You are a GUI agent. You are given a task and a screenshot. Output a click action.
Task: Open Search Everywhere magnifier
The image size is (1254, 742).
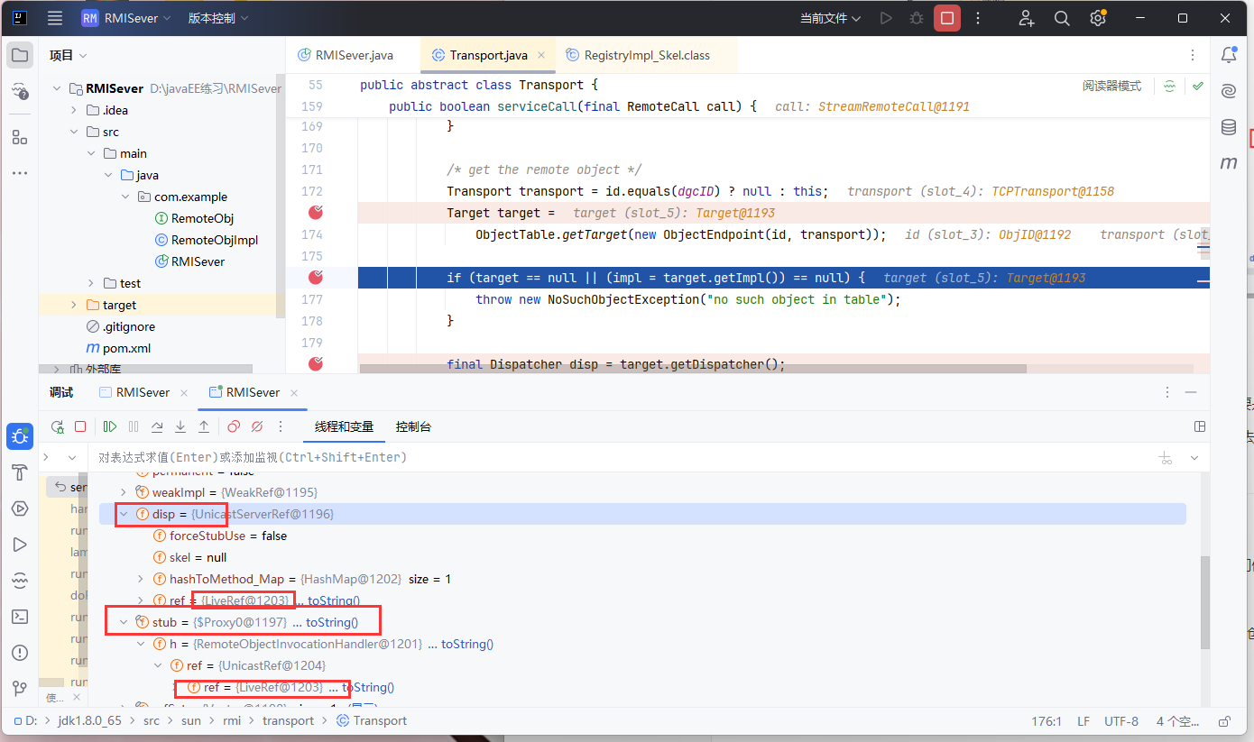(x=1062, y=18)
